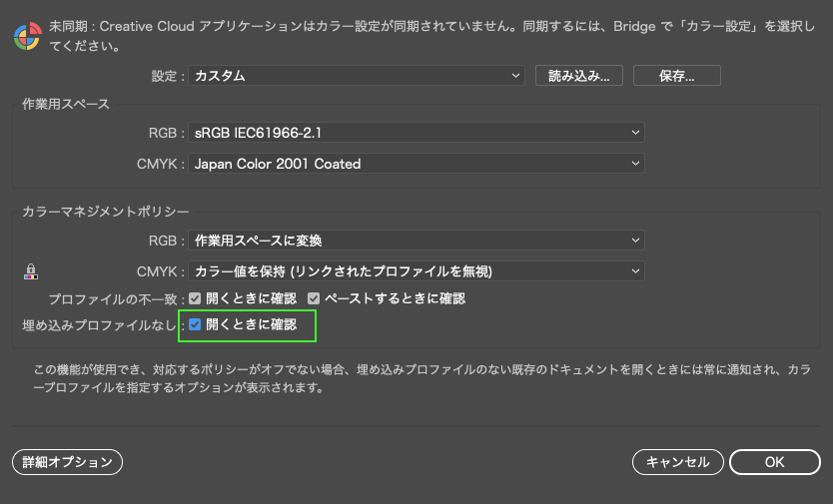Click the 詳細オプション button
The width and height of the screenshot is (833, 504).
tap(68, 462)
